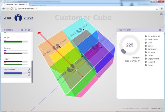165x112 pixels.
Task: Close the controls panel
Action: [x=160, y=30]
